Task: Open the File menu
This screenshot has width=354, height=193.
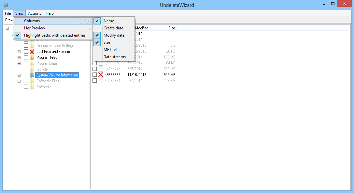Action: click(x=8, y=13)
